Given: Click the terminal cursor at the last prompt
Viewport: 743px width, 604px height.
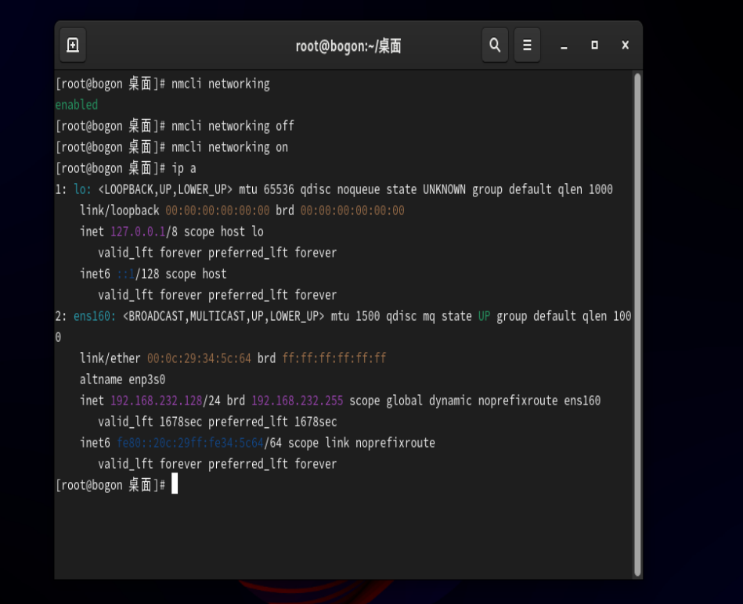Looking at the screenshot, I should click(175, 484).
